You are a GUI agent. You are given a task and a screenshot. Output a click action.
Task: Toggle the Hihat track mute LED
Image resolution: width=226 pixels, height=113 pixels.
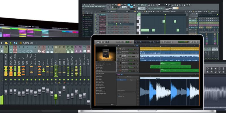[x=56, y=80]
